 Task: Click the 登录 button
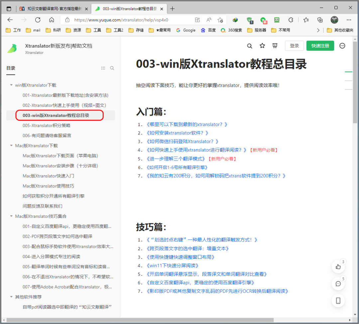pos(294,46)
